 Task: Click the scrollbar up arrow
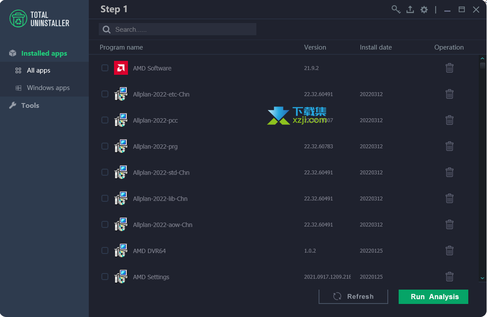[x=482, y=58]
